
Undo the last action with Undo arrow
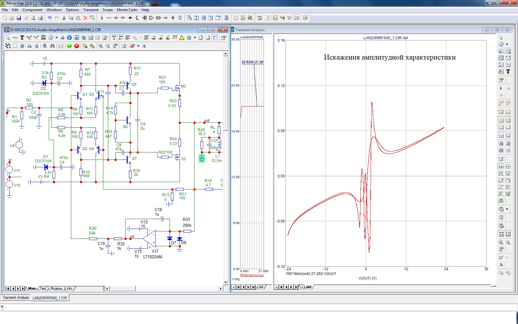click(x=49, y=18)
